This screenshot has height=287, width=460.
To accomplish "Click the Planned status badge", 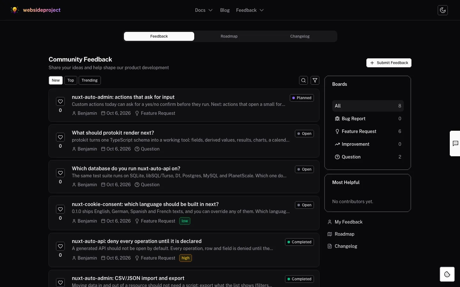I will point(302,98).
